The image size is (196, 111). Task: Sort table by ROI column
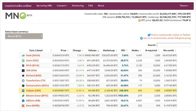pyautogui.click(x=123, y=50)
